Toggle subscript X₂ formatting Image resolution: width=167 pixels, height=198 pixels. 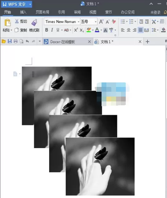82,30
